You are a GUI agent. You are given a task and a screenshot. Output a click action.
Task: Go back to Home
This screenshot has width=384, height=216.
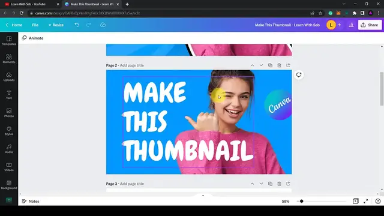pyautogui.click(x=14, y=25)
